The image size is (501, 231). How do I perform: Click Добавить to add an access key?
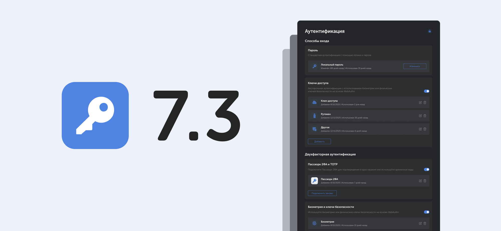click(x=319, y=142)
